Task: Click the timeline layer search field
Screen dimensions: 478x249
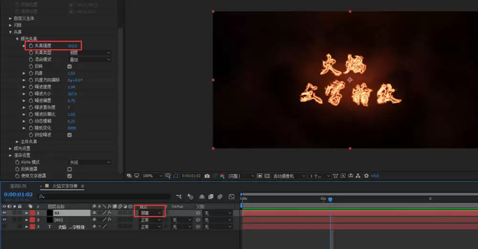Action: [x=104, y=196]
